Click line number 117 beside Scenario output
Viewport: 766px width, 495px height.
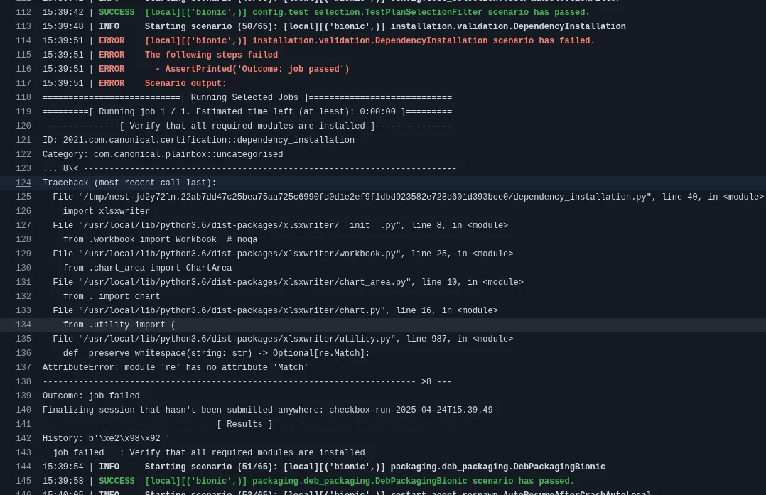tap(23, 84)
